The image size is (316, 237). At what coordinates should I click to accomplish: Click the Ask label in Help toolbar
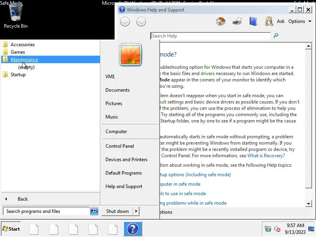click(x=280, y=21)
